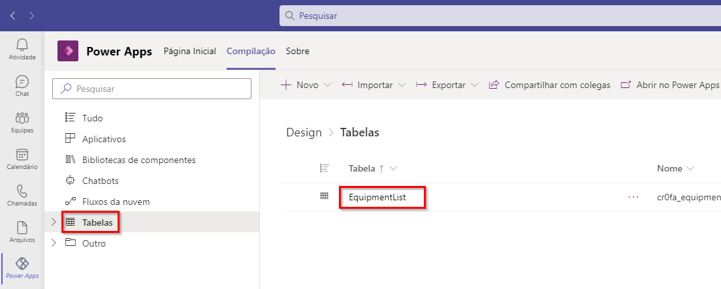Click the cr0fa_equipmen name cell
721x289 pixels.
689,198
